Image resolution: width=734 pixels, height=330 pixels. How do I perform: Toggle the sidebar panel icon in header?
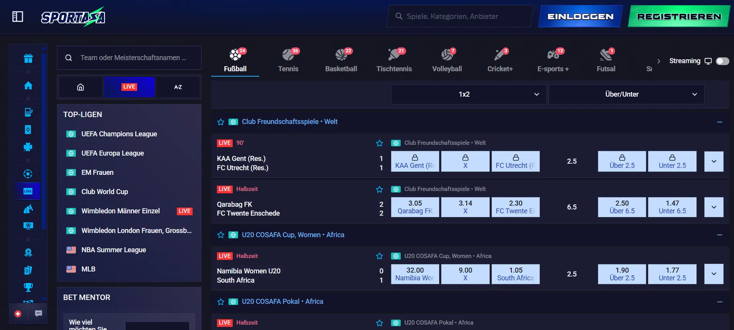click(x=18, y=17)
